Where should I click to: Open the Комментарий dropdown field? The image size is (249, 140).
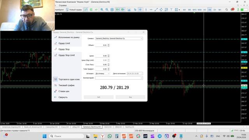(x=119, y=78)
